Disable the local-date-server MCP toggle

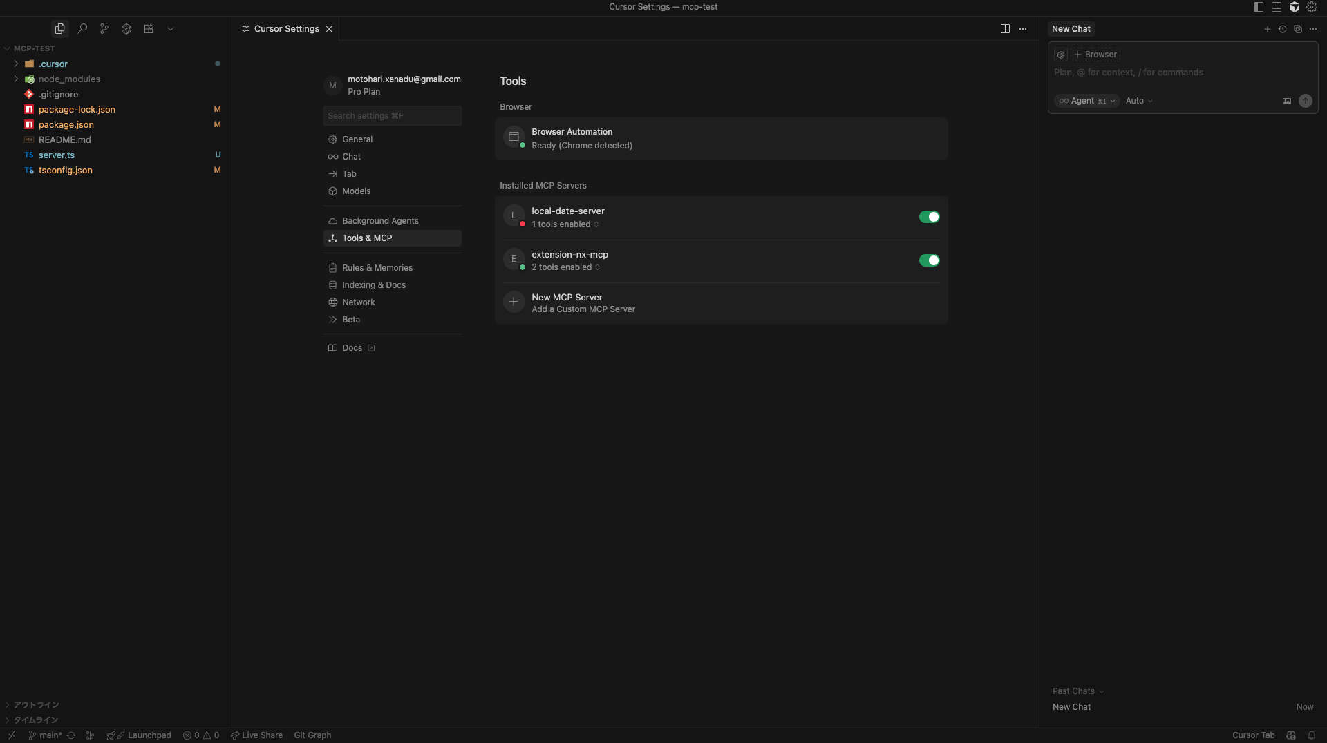click(929, 217)
